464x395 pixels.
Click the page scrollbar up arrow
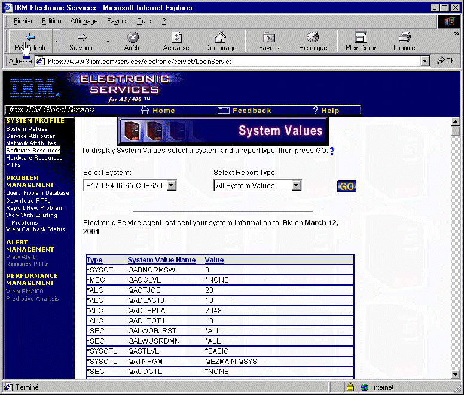click(x=455, y=121)
